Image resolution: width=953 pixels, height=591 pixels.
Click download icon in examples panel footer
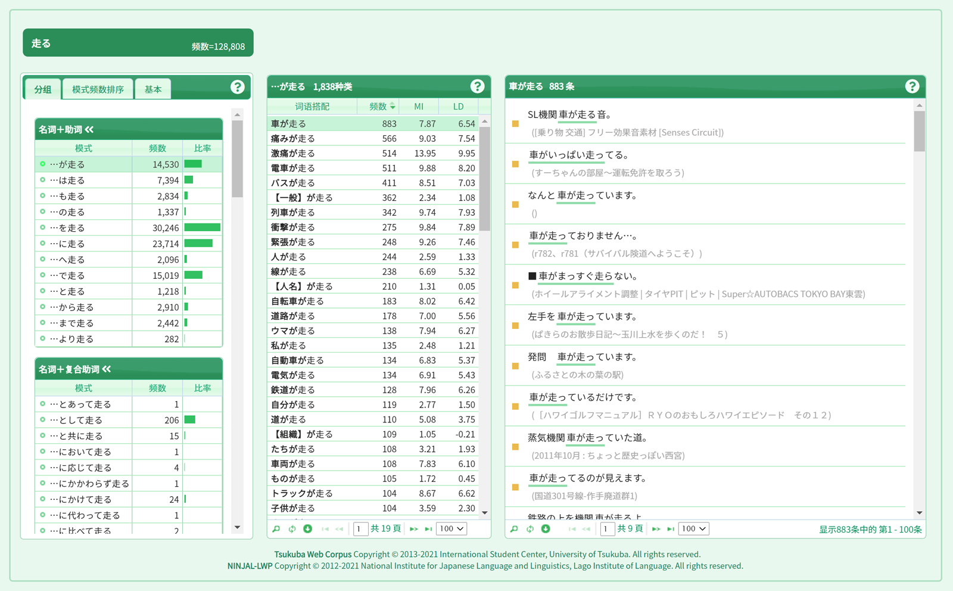[x=546, y=529]
